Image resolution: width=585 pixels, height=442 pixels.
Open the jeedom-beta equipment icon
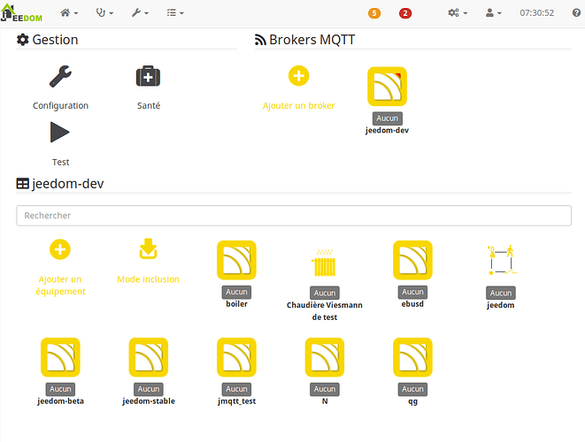(60, 357)
